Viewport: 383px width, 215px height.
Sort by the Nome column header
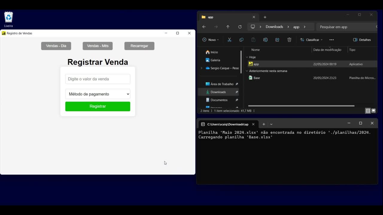255,50
